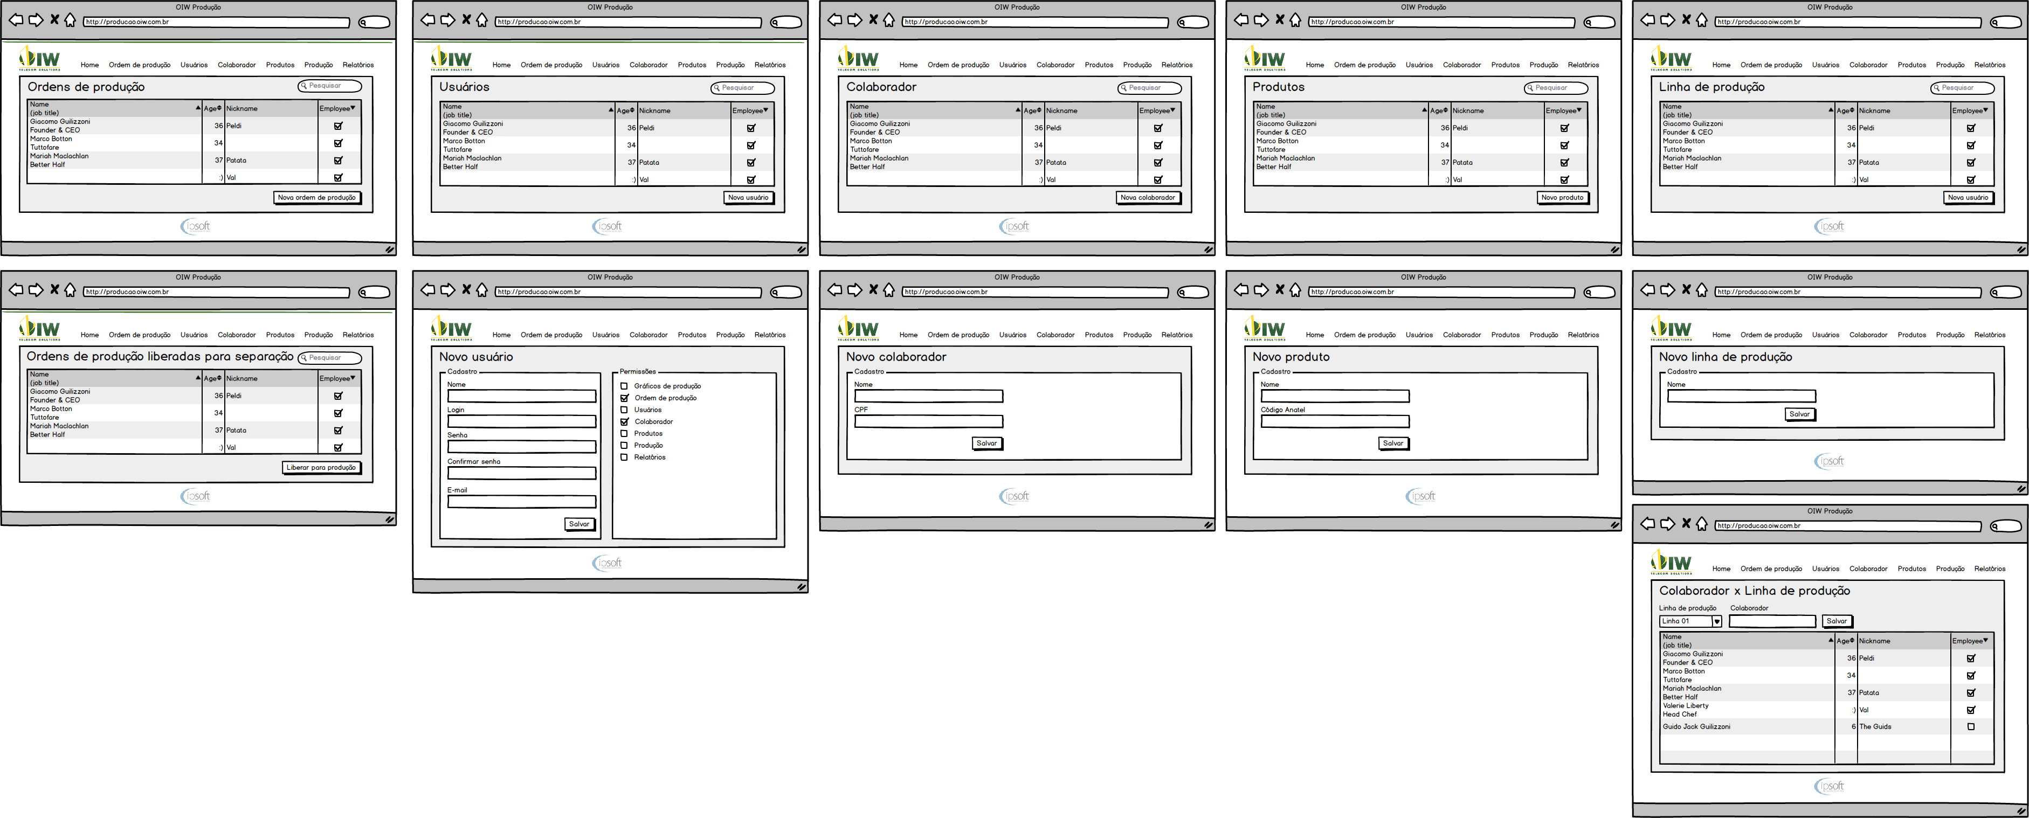Uncheck Employee box in Valerie Liberty row
2029x818 pixels.
pos(1971,710)
